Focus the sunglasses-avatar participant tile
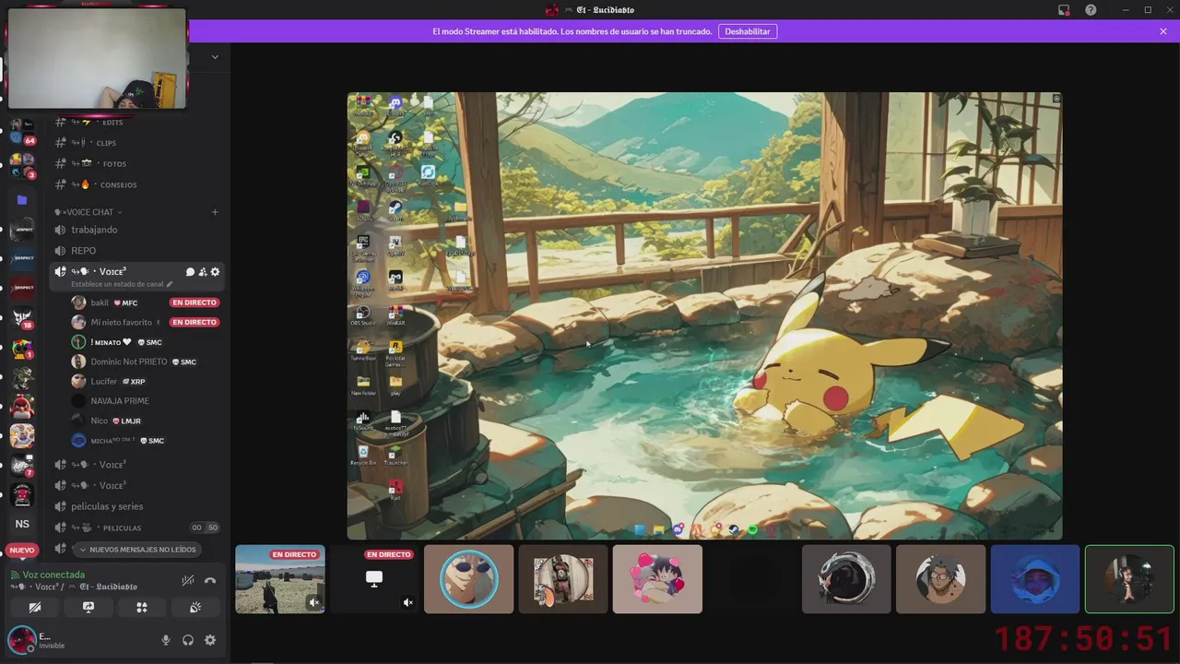Viewport: 1180px width, 664px height. [468, 579]
